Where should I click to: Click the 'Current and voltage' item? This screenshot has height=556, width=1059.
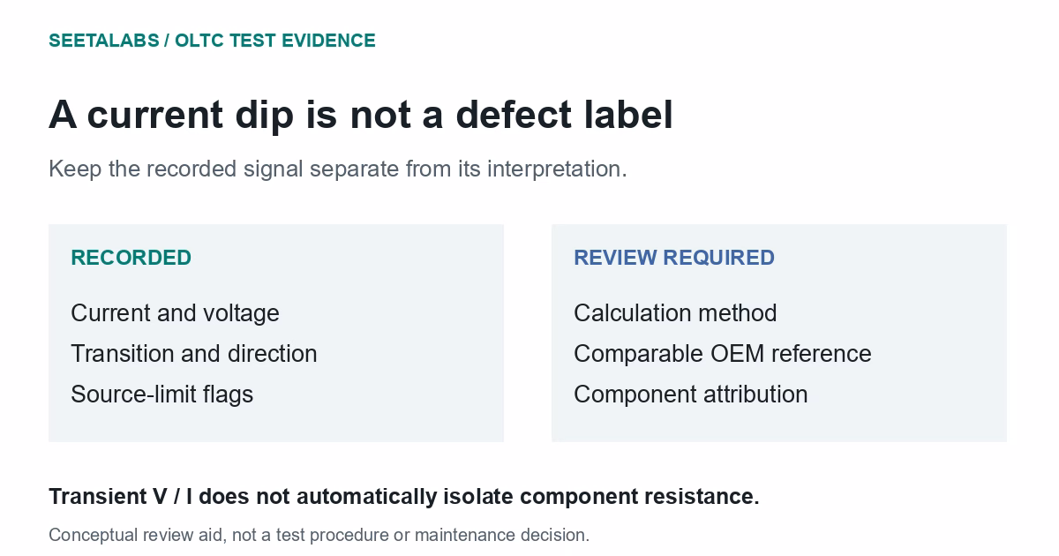point(175,313)
